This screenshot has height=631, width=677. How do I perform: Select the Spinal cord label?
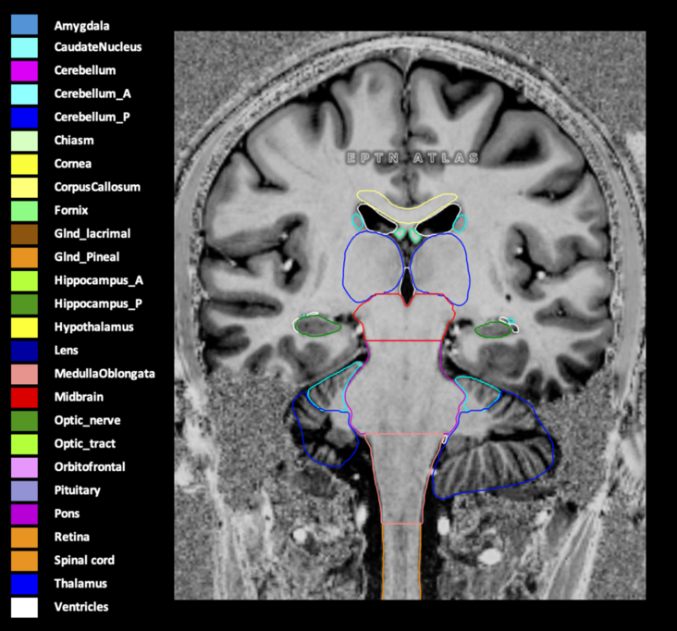84,560
